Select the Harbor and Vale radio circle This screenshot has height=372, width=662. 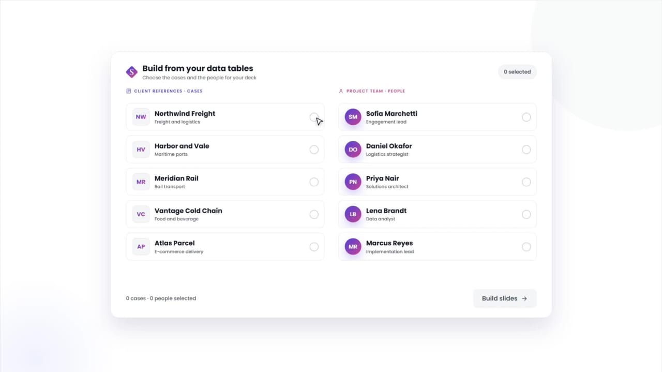point(314,150)
